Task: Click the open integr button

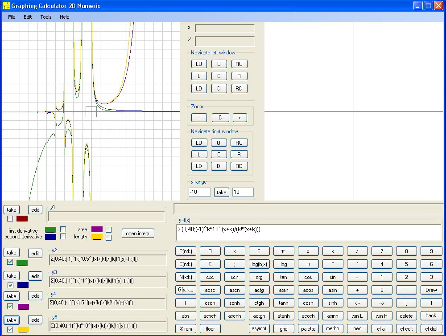Action: click(x=138, y=234)
